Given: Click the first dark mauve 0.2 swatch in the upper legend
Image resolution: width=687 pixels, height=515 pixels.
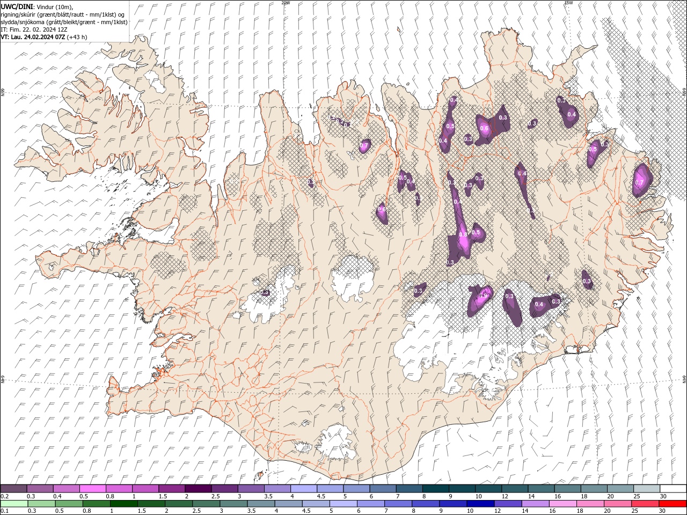Looking at the screenshot, I should tap(13, 489).
